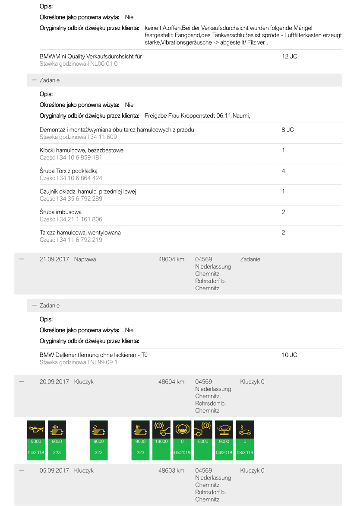Screen dimensions: 357x506
Task: Click BMW/Mini Quality Verkaufsdurchsicht entry
Action: 191,60
